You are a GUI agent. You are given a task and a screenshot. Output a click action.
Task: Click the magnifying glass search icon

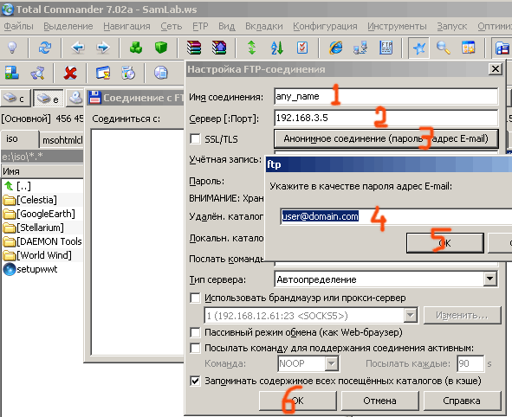click(x=443, y=48)
